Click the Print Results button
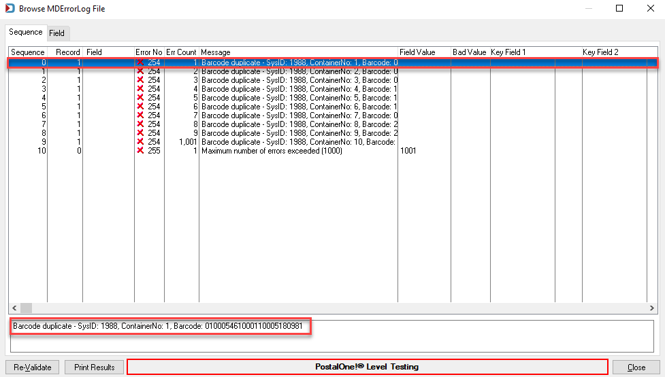 (94, 367)
